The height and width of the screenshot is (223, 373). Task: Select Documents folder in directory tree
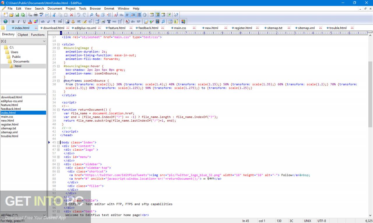pos(21,61)
